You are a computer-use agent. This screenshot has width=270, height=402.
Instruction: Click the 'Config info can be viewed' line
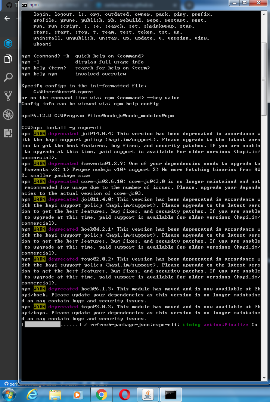tap(90, 104)
